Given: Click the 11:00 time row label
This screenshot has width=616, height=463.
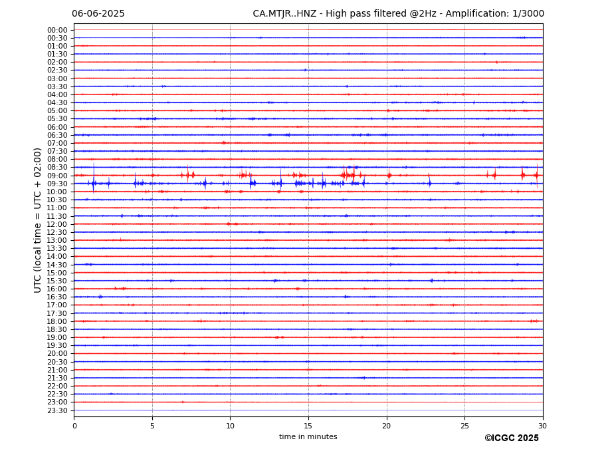Looking at the screenshot, I should pyautogui.click(x=57, y=208).
